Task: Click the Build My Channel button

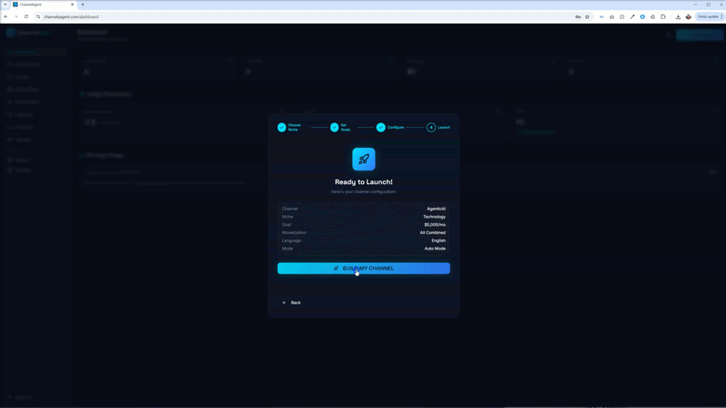Action: point(363,268)
